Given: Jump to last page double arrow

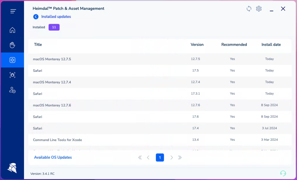Looking at the screenshot, I should coord(180,157).
